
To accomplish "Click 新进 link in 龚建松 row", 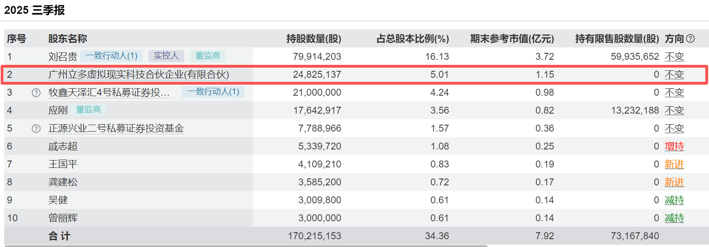I will click(674, 183).
